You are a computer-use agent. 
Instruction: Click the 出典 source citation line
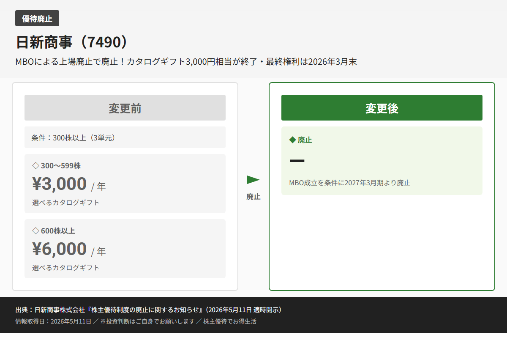[x=149, y=310]
